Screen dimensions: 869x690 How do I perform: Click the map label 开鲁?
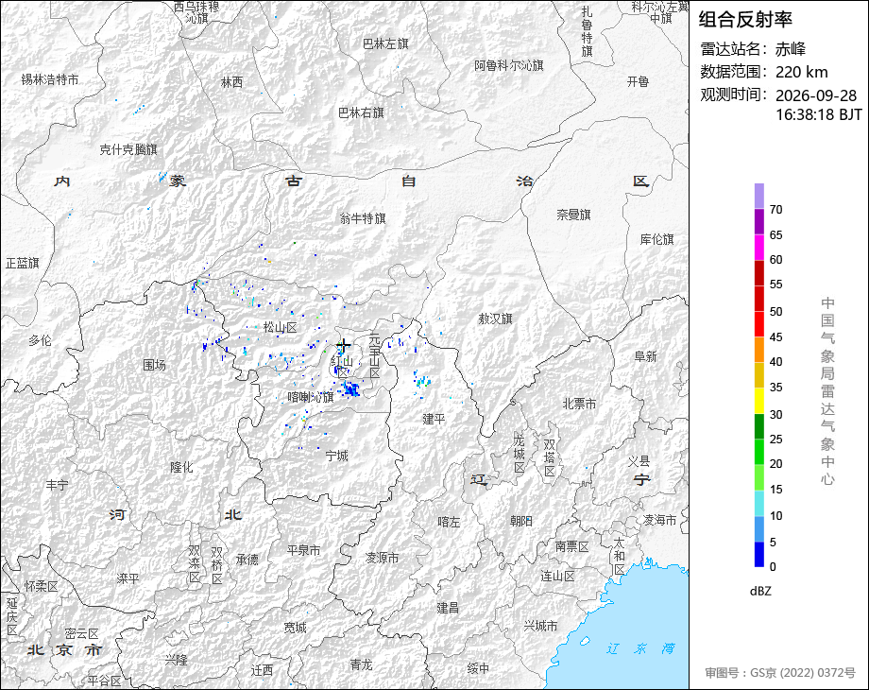[638, 82]
